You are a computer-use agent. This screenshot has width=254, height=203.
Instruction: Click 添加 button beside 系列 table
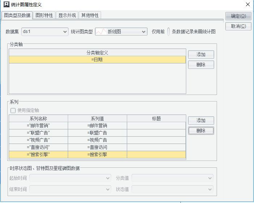tap(201, 120)
